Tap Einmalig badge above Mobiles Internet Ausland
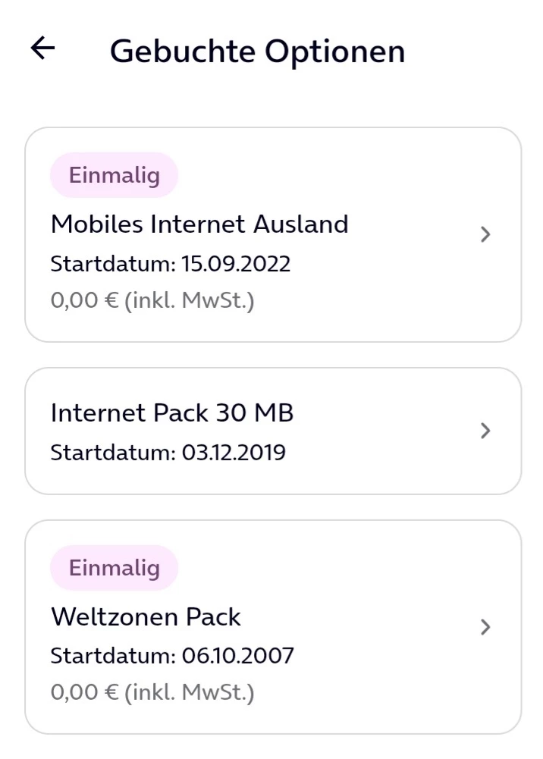The width and height of the screenshot is (543, 759). [x=115, y=175]
